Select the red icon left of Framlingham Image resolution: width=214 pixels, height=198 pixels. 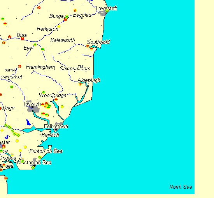click(x=20, y=66)
